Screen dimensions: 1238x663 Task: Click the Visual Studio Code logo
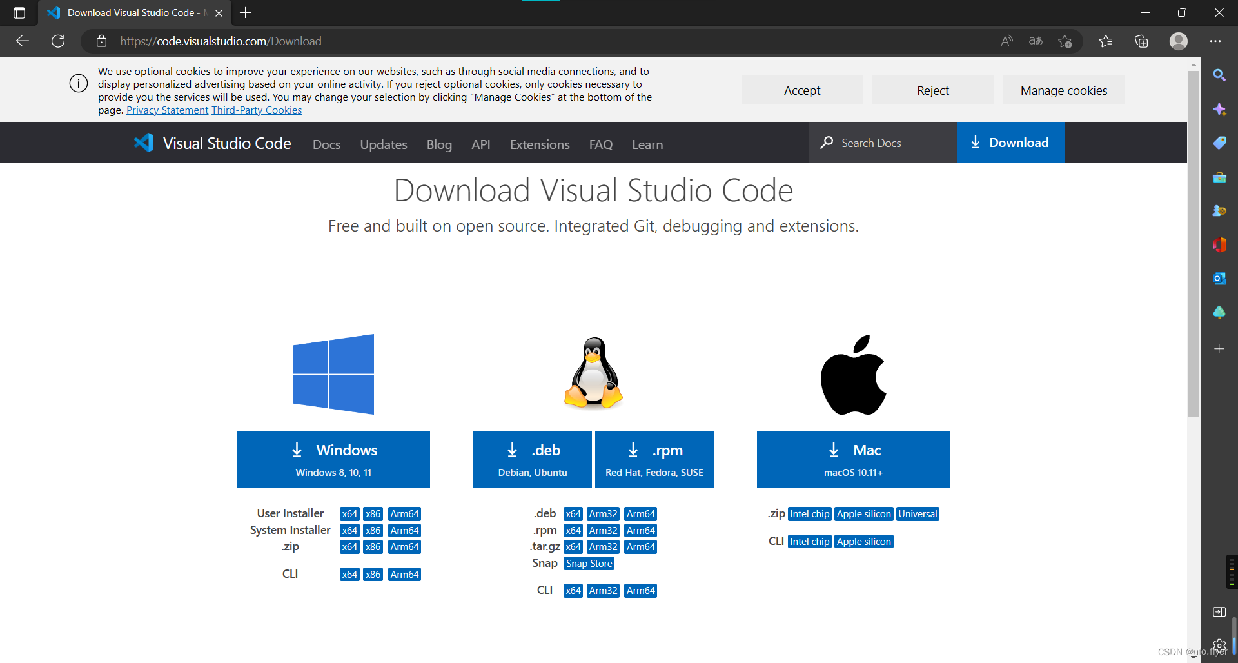pyautogui.click(x=212, y=143)
